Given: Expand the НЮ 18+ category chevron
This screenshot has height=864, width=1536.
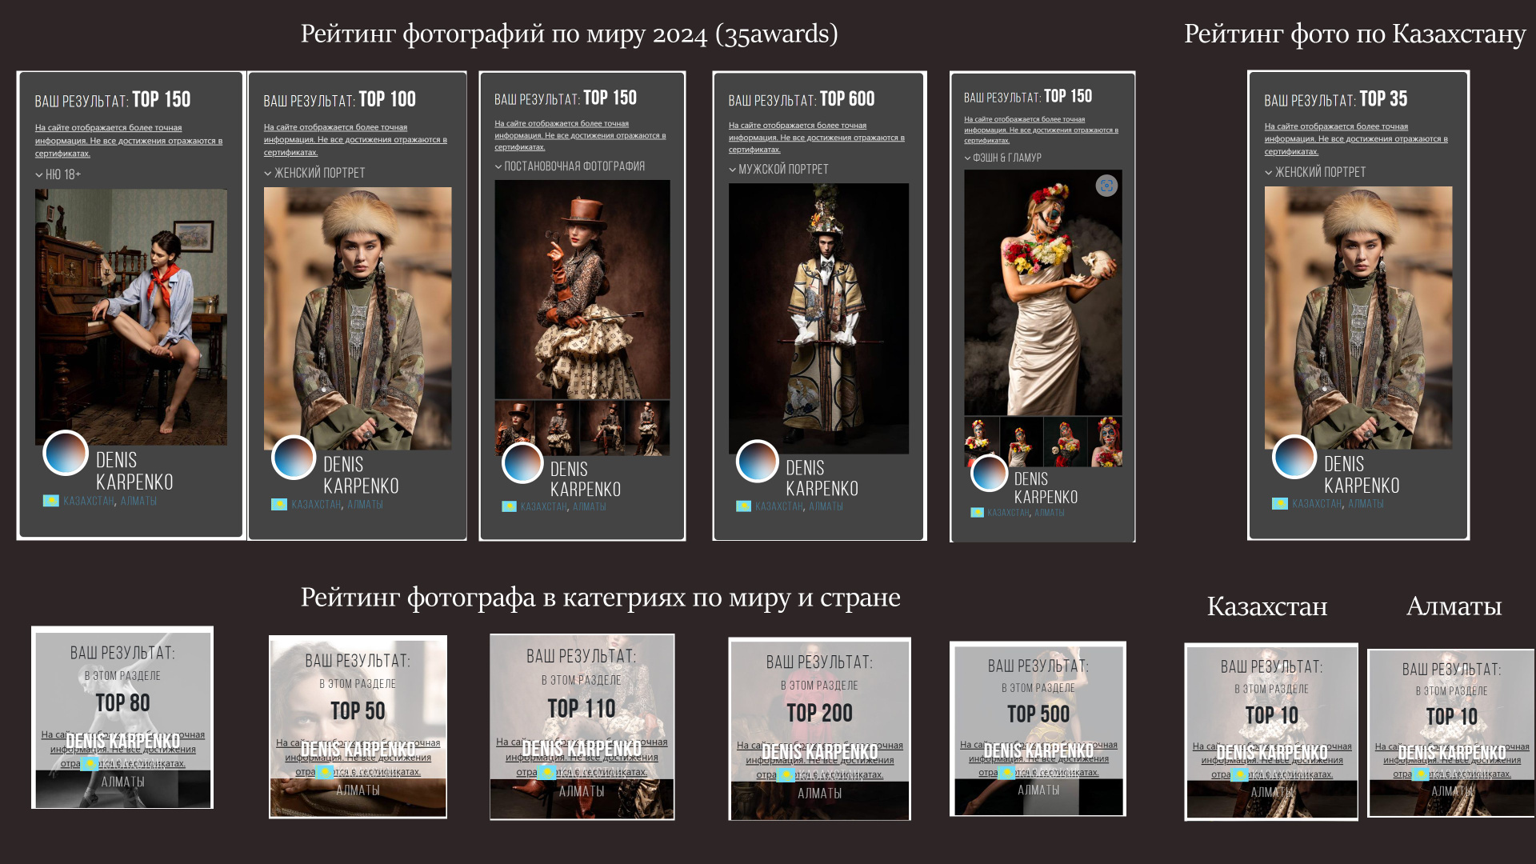Looking at the screenshot, I should 39,174.
